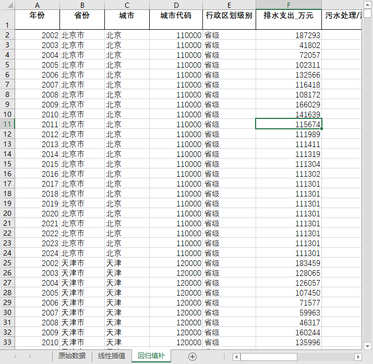Click the select-all corner triangle
The height and width of the screenshot is (364, 373).
(x=10, y=5)
